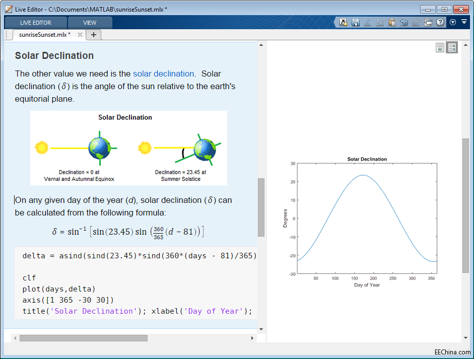Close the sunriseSunset.mlx tab
Viewport: 474px width, 359px height.
click(x=79, y=35)
